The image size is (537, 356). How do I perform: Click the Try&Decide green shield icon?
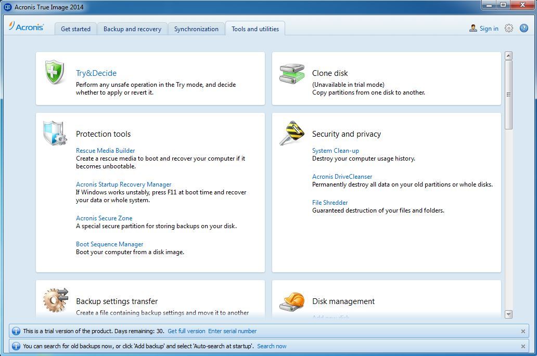[x=55, y=71]
